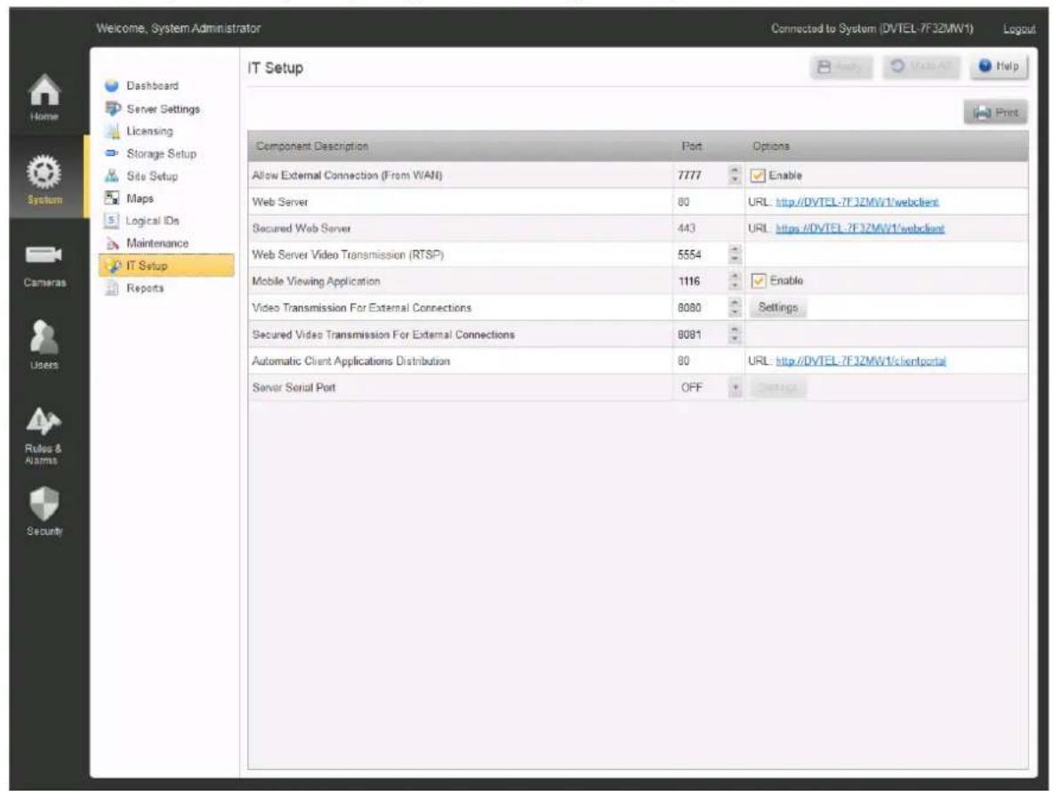Click the Server Settings icon
The image size is (1053, 791).
(x=113, y=109)
